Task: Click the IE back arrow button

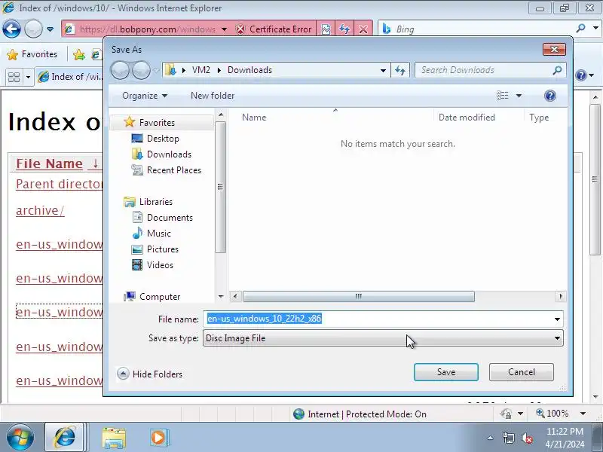Action: (x=11, y=29)
